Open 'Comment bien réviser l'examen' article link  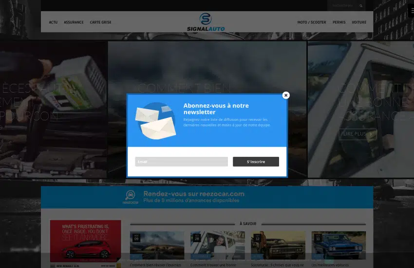point(155,265)
